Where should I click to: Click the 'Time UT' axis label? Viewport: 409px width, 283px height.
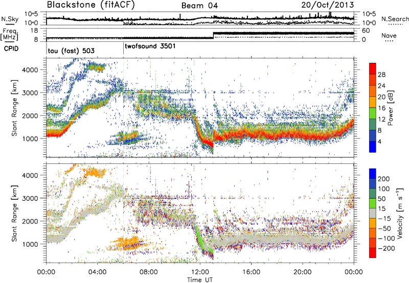200,279
